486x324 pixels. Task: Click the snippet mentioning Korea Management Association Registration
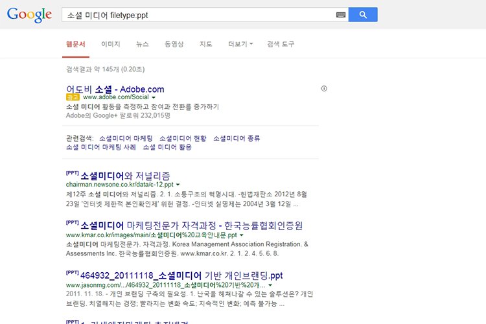pos(187,249)
